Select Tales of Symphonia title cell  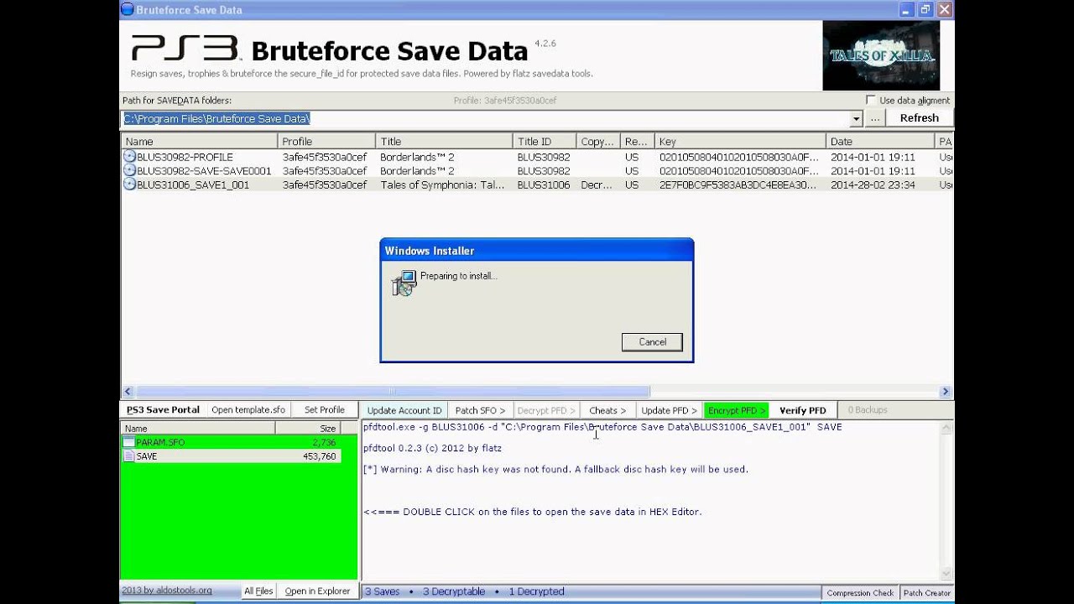pyautogui.click(x=442, y=185)
